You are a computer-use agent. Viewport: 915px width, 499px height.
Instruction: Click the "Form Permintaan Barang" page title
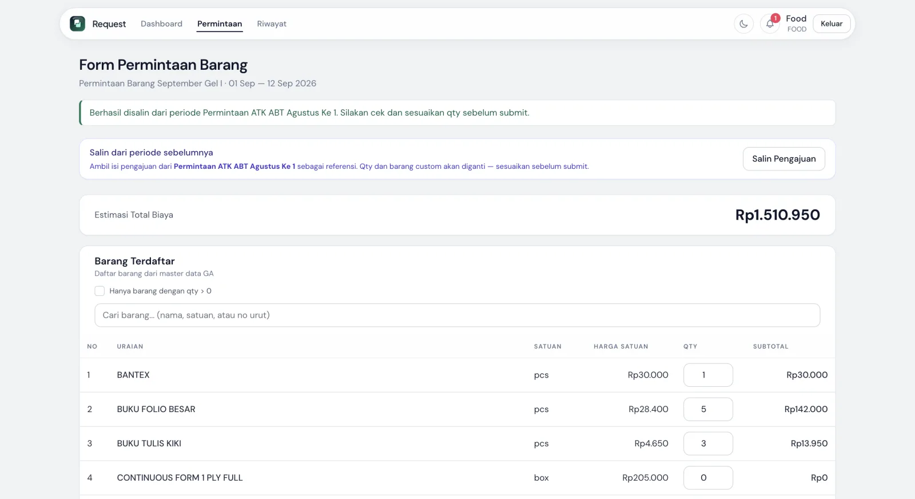(x=163, y=65)
